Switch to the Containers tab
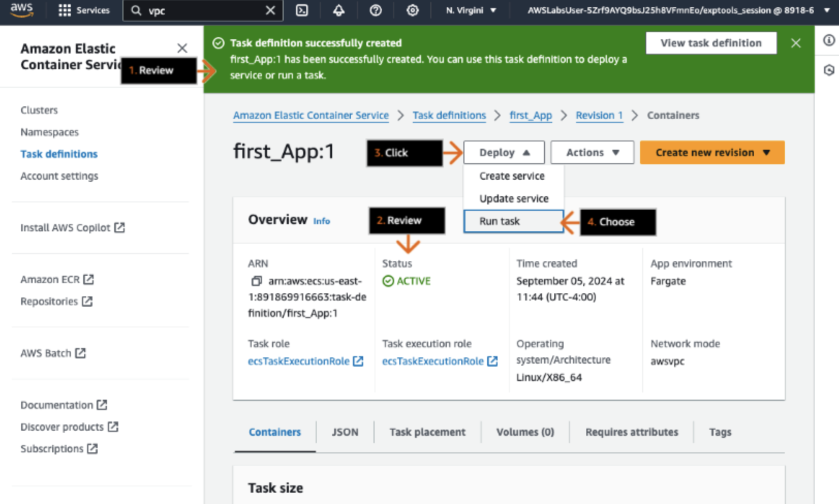 [x=275, y=432]
